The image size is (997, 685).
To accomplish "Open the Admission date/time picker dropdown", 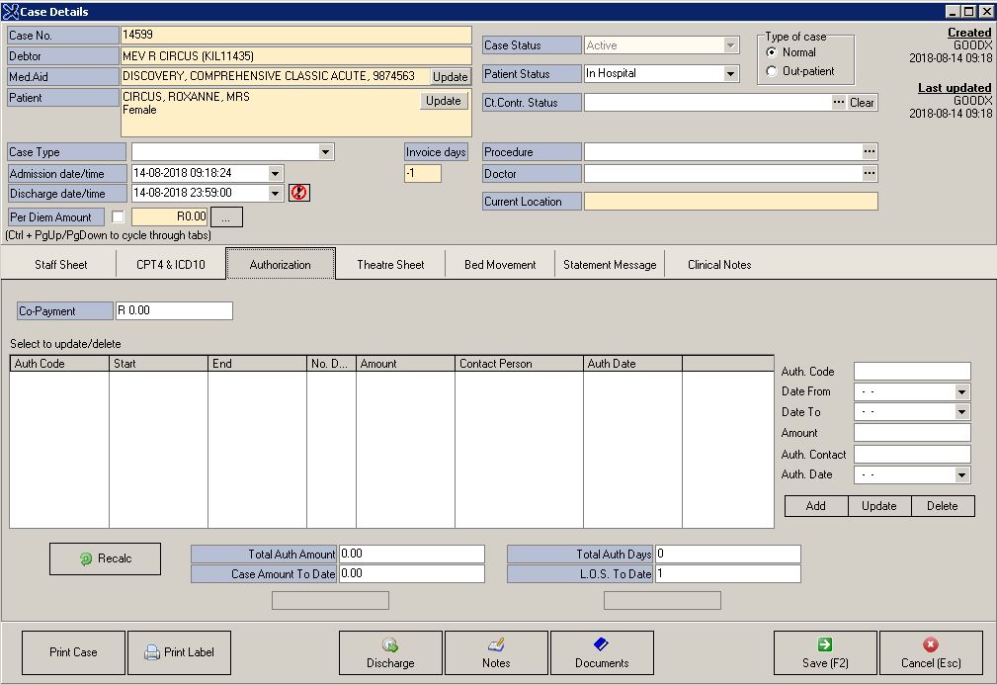I will point(275,174).
